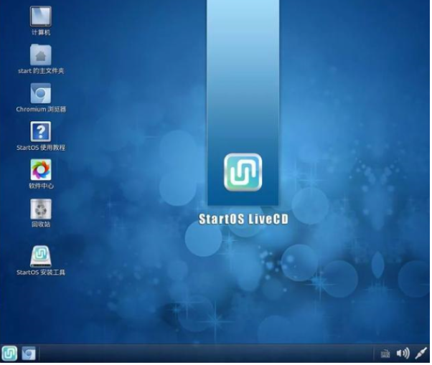Launch the StartOS 安装工具 installer icon
The width and height of the screenshot is (432, 365).
pos(40,257)
